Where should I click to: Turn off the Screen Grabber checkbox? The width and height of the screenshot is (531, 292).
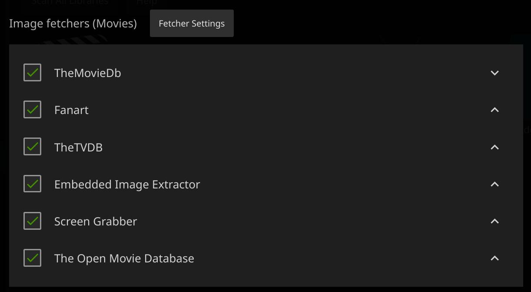33,221
